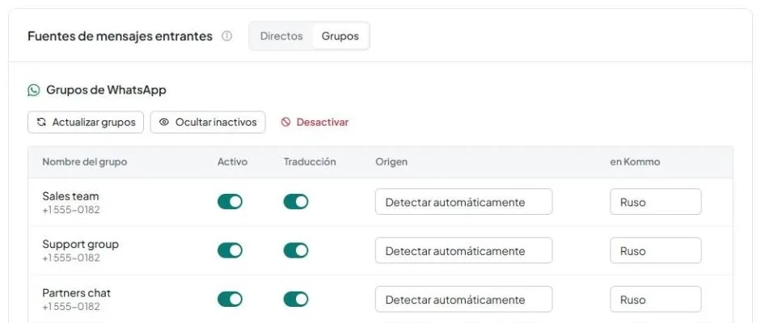
Task: Toggle Activo switch for Sales team
Action: [x=230, y=202]
